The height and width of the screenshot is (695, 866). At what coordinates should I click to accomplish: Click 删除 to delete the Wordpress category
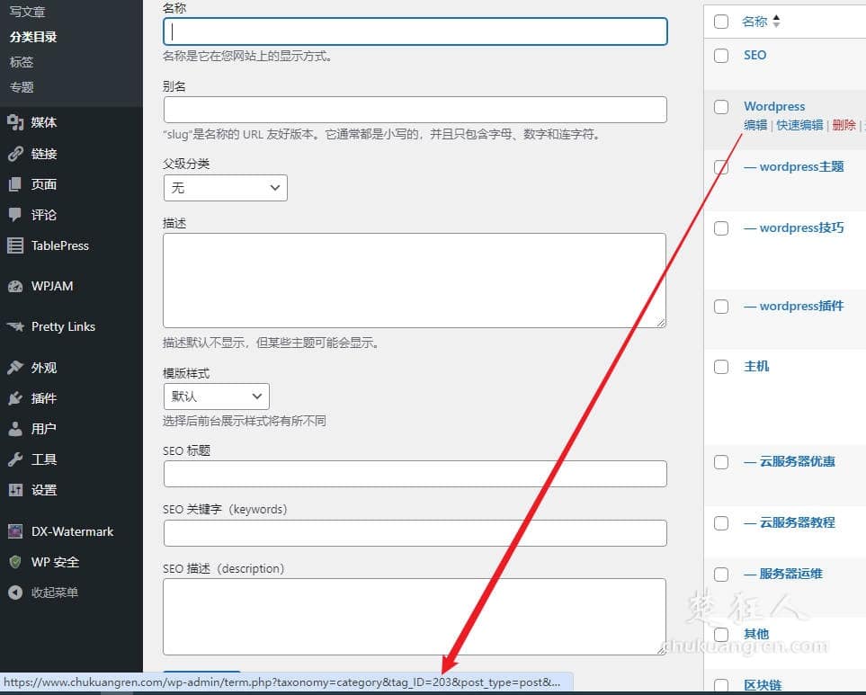pyautogui.click(x=844, y=126)
